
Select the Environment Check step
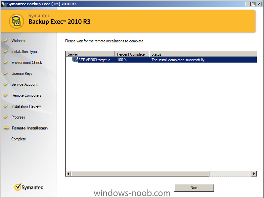[x=27, y=63]
